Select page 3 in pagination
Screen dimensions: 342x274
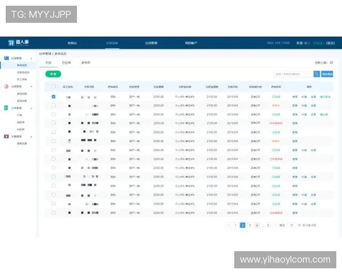pyautogui.click(x=250, y=225)
